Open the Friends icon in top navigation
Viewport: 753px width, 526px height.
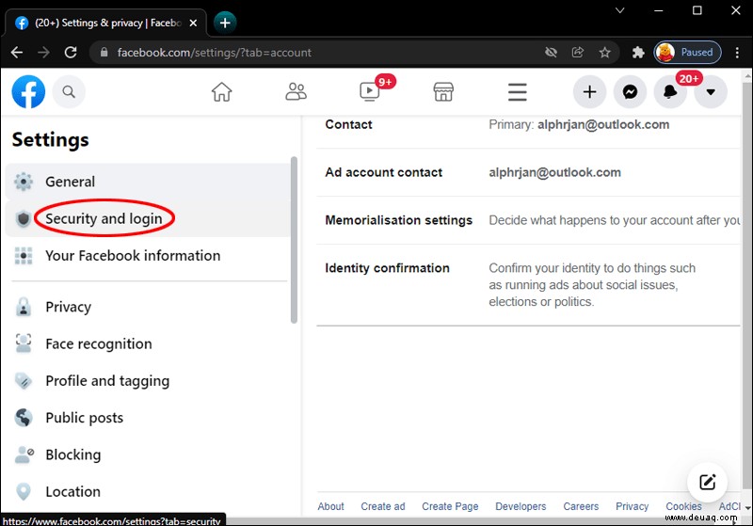tap(296, 91)
